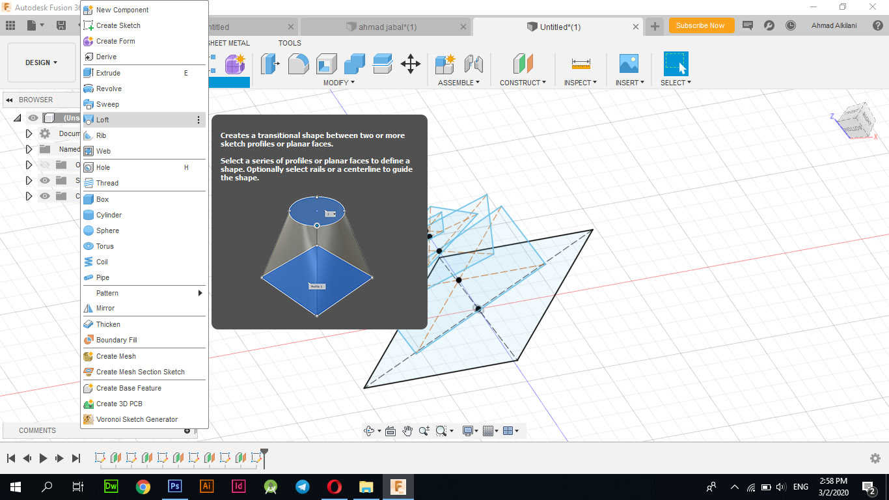Open the Viewports layout dropdown

511,431
